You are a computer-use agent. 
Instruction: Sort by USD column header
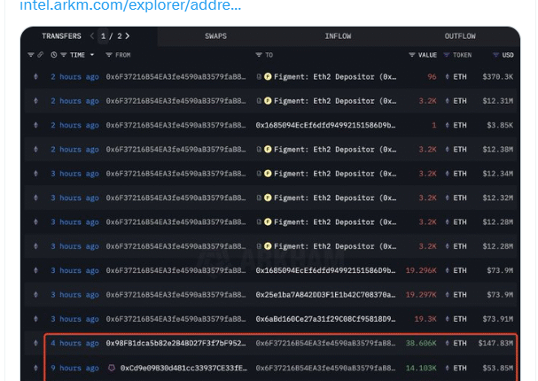[506, 55]
